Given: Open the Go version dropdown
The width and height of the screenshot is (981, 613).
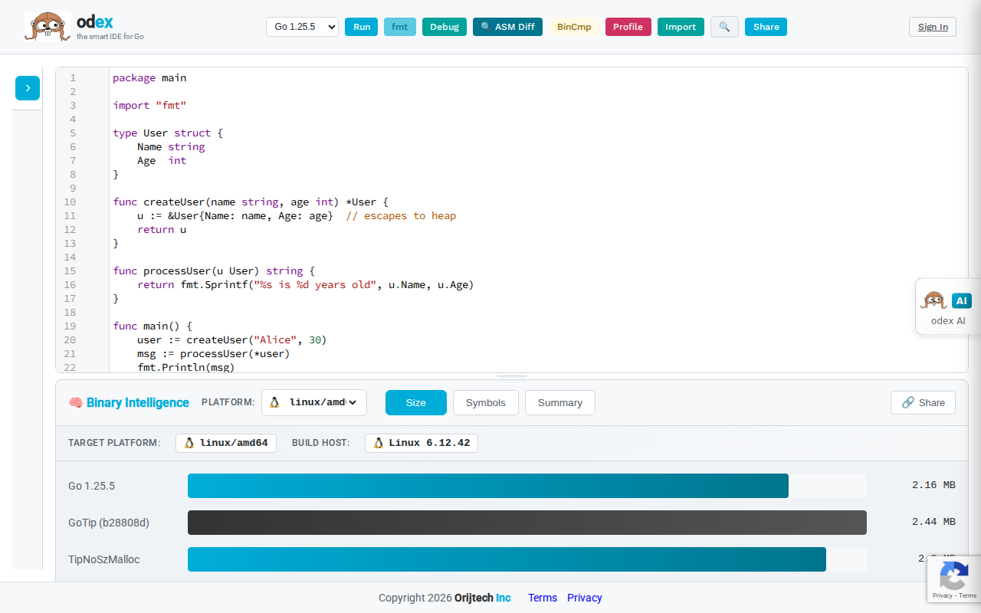Looking at the screenshot, I should [302, 26].
